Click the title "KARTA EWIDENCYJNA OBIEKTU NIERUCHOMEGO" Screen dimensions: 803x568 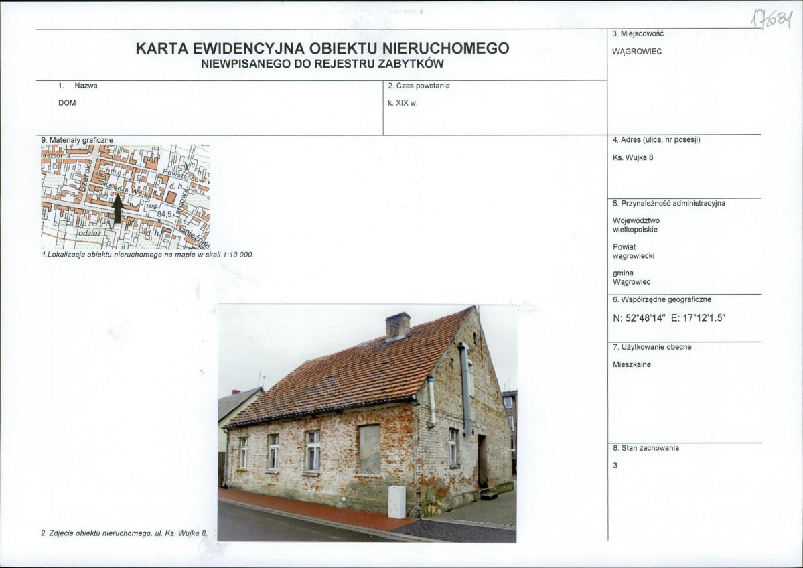322,48
